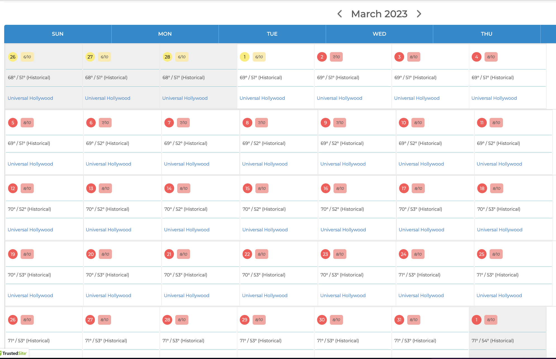Click the 8/10 crowd badge for March 20
The image size is (556, 359).
[x=105, y=254]
